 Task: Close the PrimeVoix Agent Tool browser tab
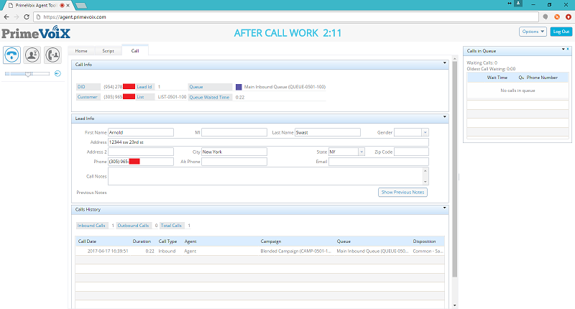click(x=68, y=6)
